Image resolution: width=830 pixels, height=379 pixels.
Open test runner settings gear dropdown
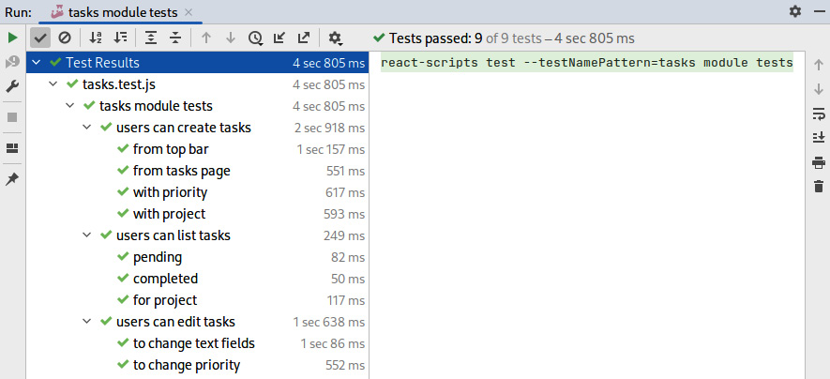click(x=336, y=38)
